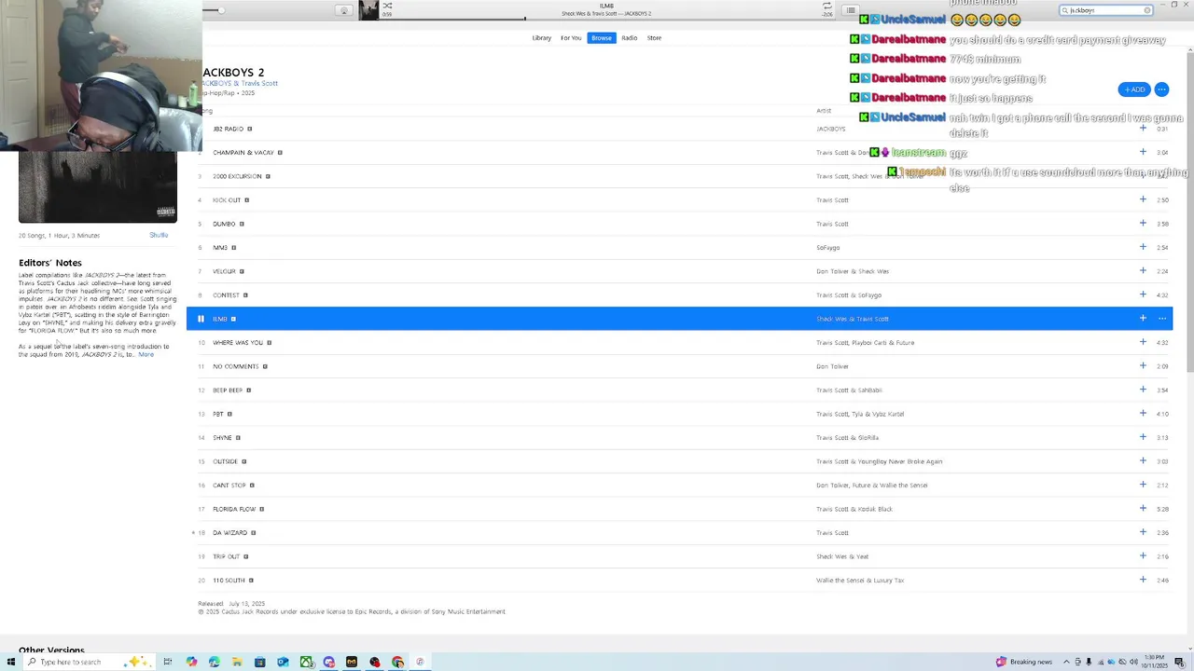The image size is (1194, 671).
Task: Add PBT to library
Action: pyautogui.click(x=1143, y=414)
